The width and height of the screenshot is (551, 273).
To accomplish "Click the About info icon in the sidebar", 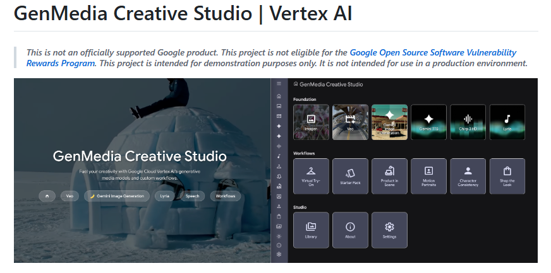I will [279, 245].
